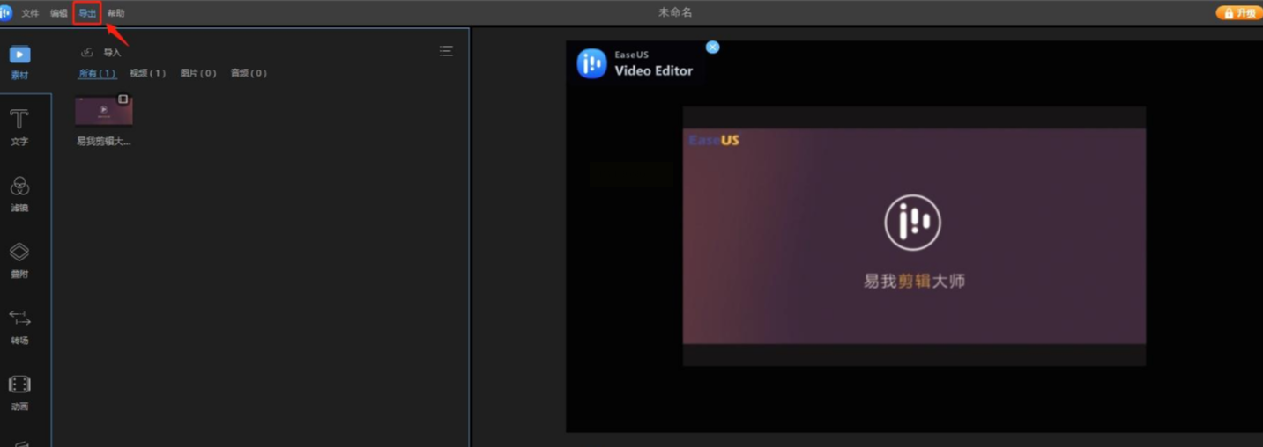Screen dimensions: 1263x447
Task: Switch to the 音频(0) tab
Action: [249, 73]
